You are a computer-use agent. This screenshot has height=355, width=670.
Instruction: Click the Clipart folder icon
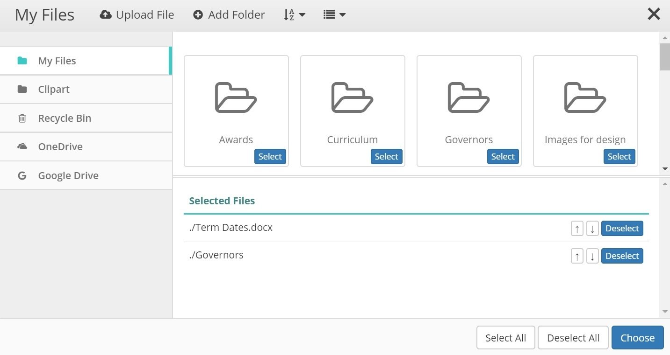22,89
